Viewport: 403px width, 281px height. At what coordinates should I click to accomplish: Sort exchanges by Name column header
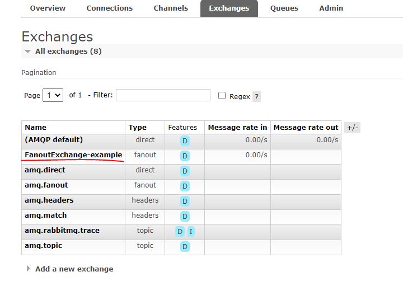coord(36,128)
